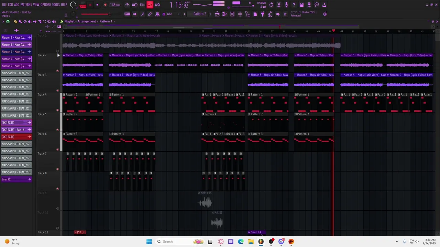
Task: Open the EDIT menu
Action: tap(10, 5)
